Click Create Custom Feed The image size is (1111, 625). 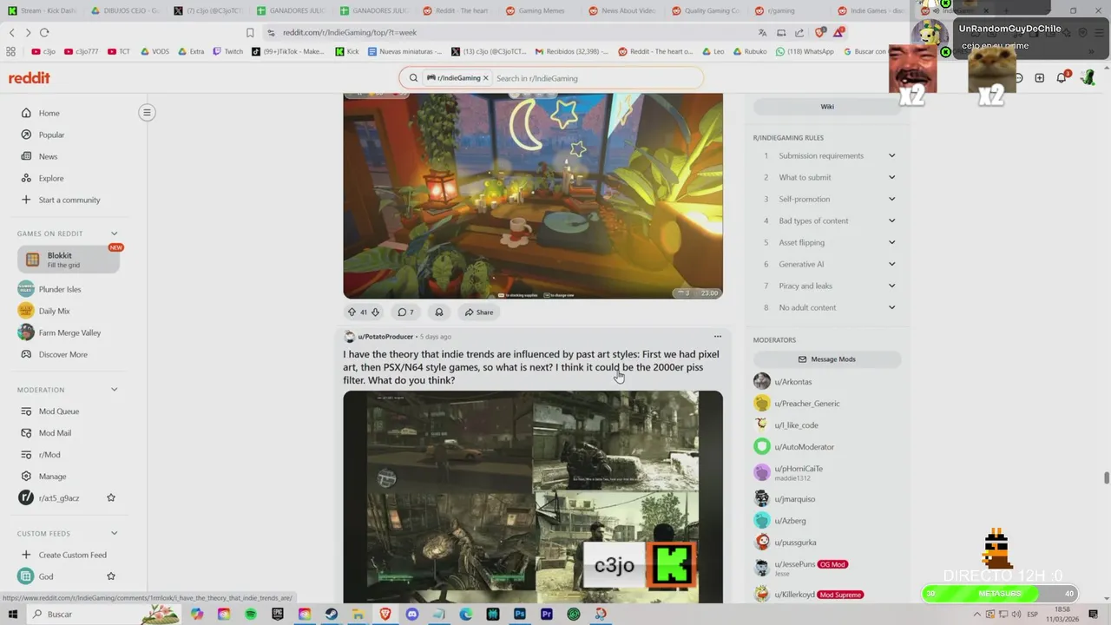(x=74, y=555)
